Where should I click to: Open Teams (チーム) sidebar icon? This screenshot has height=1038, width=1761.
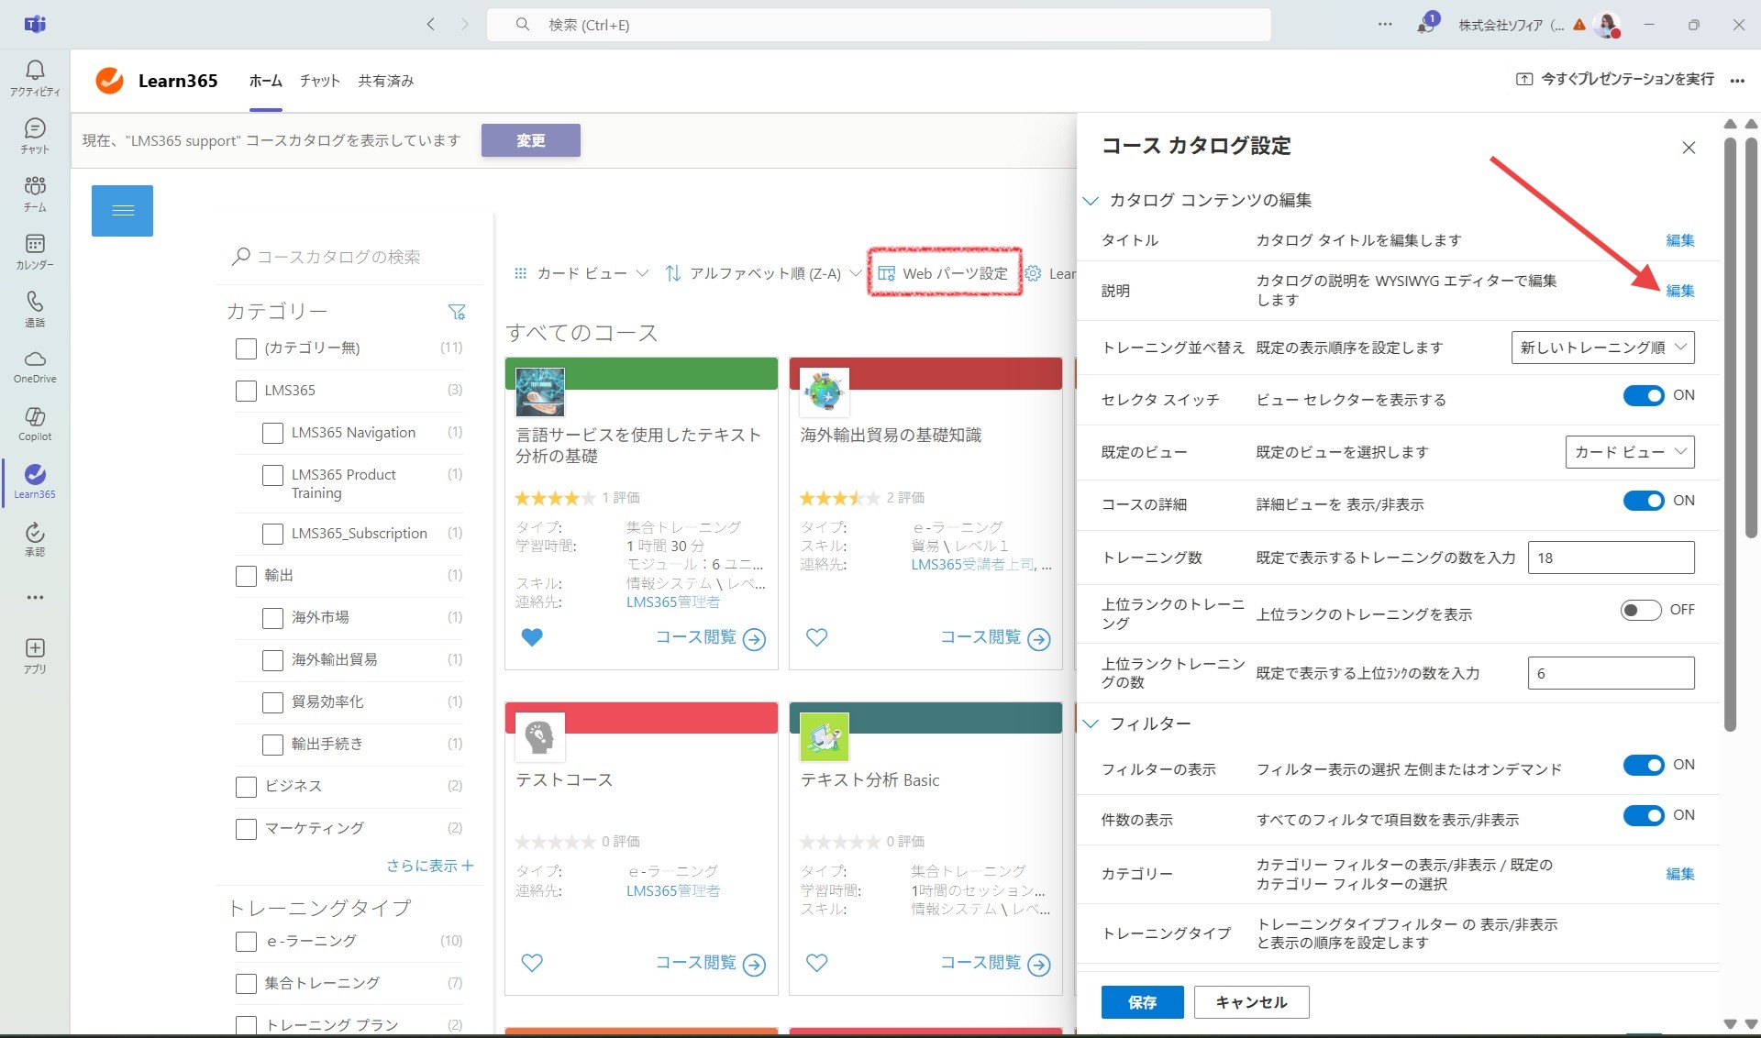click(35, 193)
